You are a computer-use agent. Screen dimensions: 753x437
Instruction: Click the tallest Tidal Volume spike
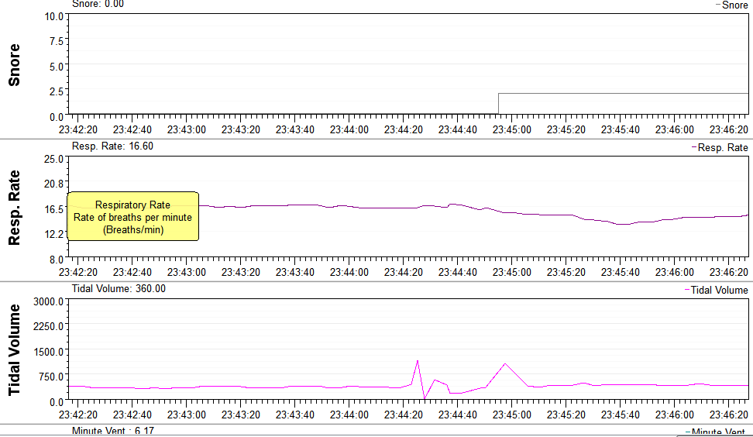tap(418, 361)
